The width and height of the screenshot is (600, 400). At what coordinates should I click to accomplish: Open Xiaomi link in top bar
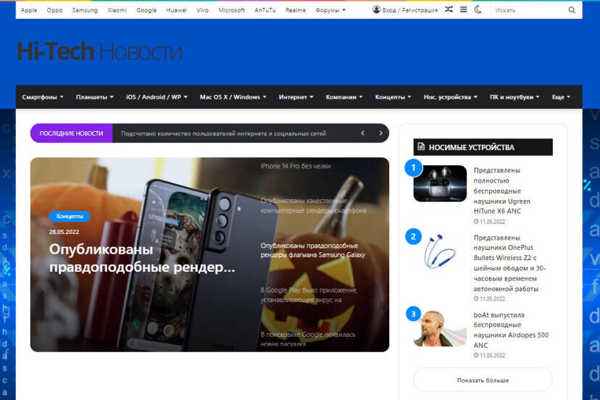click(x=117, y=10)
